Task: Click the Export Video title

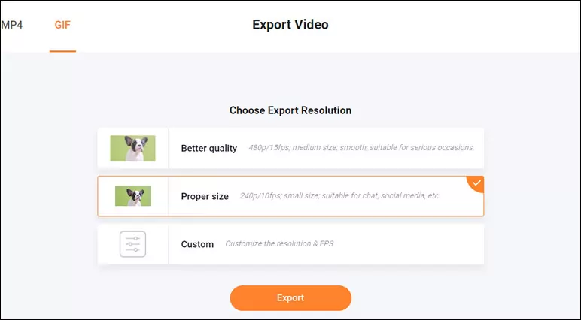Action: click(290, 25)
